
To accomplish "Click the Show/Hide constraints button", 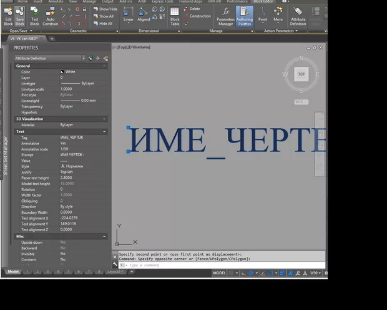I will tap(107, 9).
